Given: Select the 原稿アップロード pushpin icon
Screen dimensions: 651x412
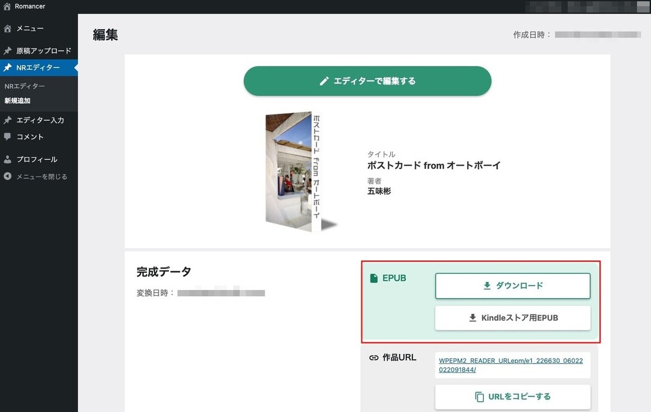Looking at the screenshot, I should coord(7,50).
